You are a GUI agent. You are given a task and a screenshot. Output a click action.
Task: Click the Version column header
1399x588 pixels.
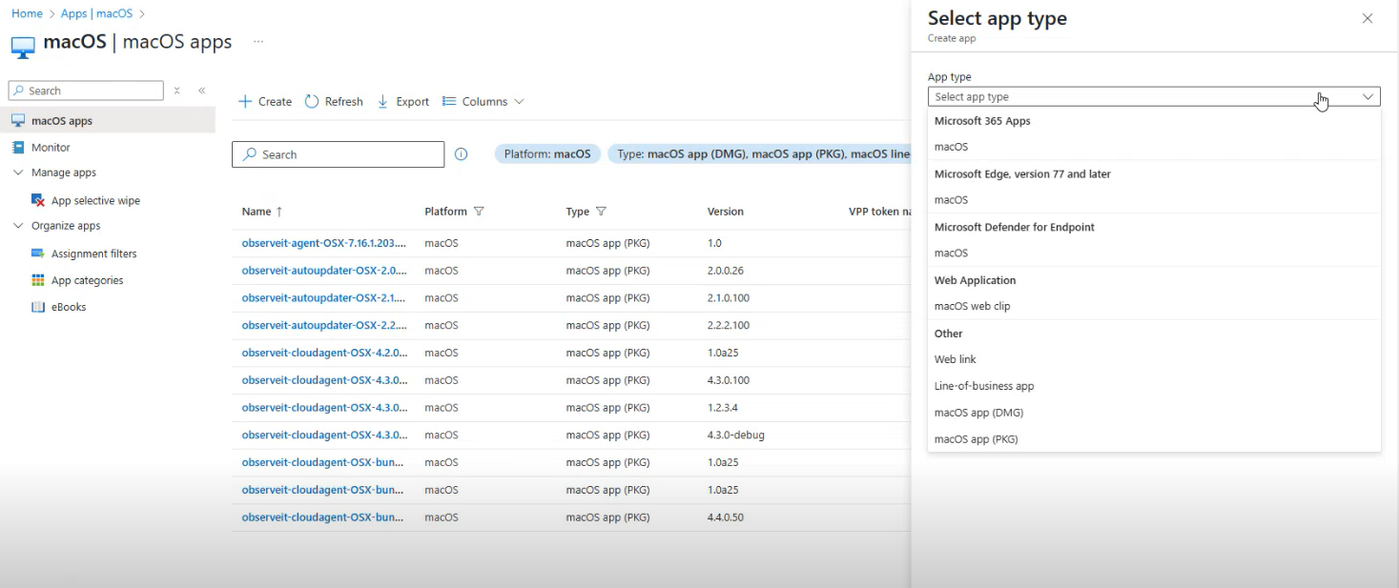coord(726,212)
